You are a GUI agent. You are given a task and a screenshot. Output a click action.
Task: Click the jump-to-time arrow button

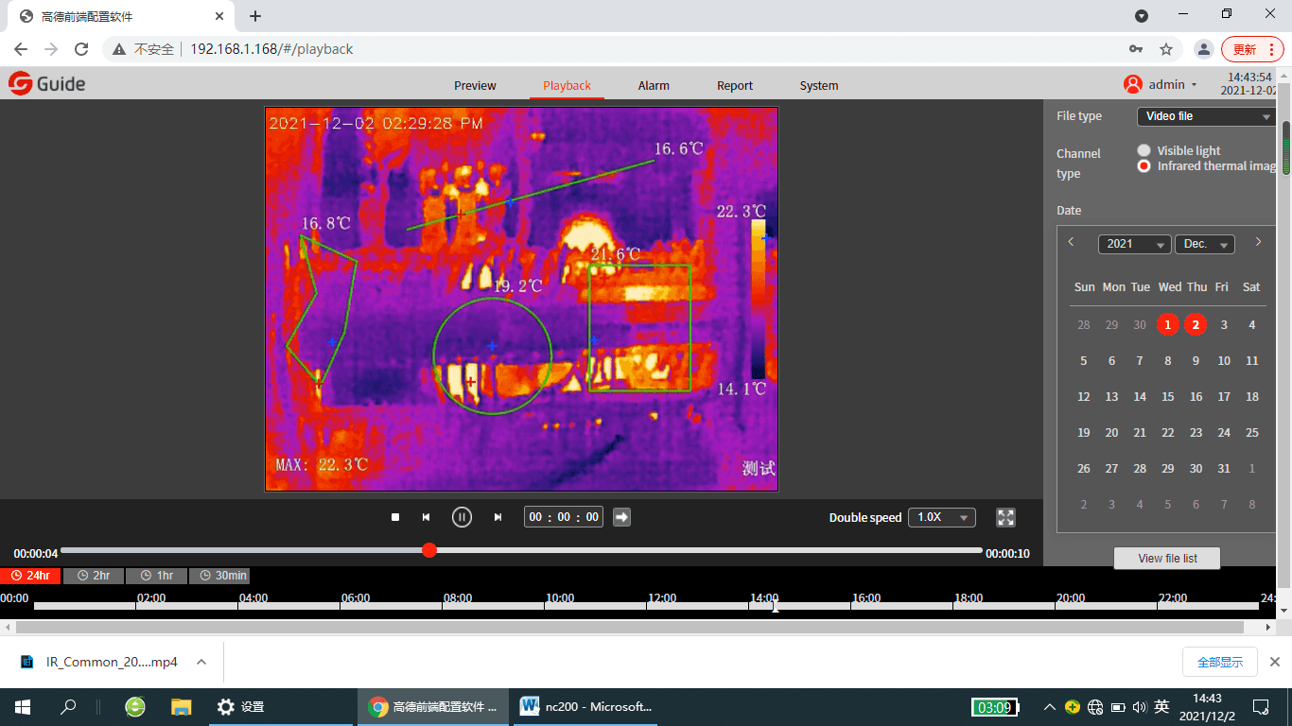coord(621,517)
